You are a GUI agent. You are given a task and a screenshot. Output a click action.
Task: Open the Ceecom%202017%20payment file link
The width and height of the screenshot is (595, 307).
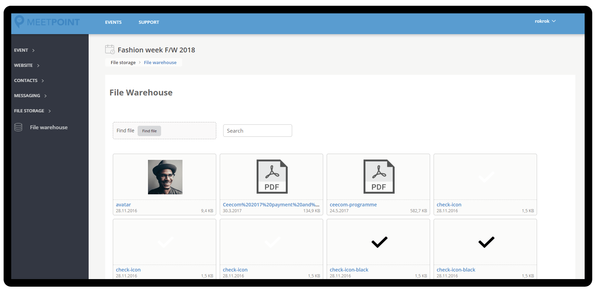(x=271, y=205)
